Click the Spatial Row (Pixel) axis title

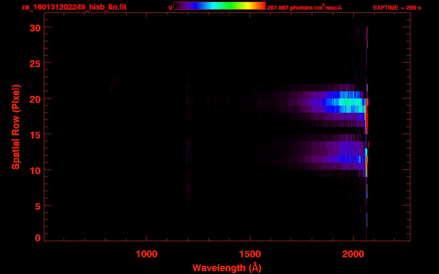[16, 127]
